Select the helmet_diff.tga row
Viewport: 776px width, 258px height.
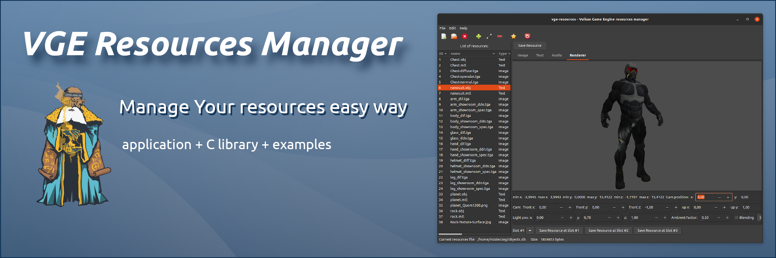point(474,160)
